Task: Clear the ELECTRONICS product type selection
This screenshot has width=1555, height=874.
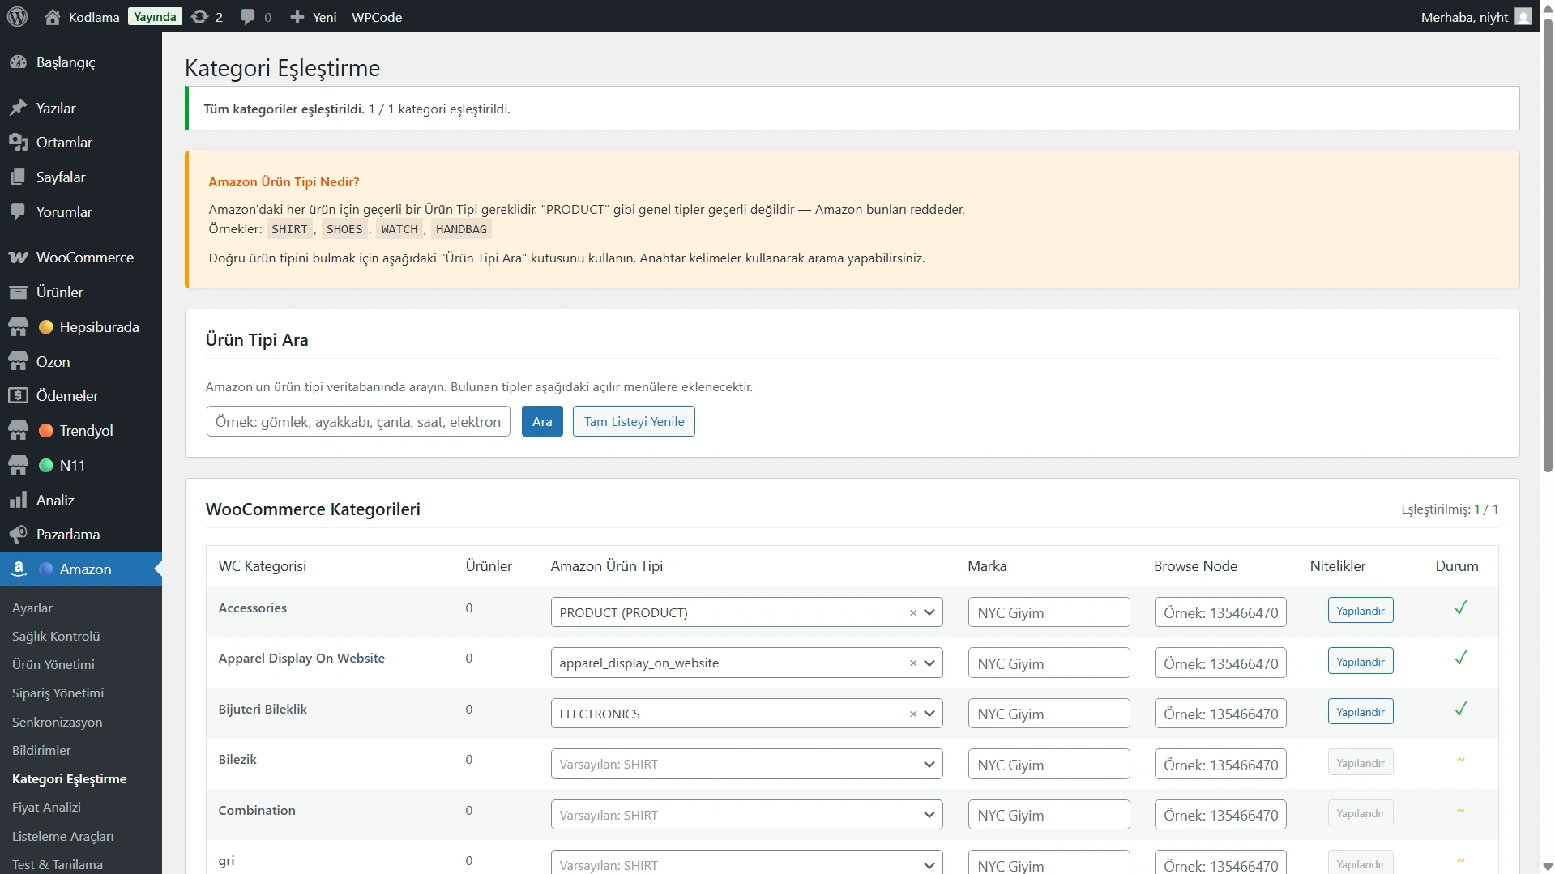Action: click(912, 714)
